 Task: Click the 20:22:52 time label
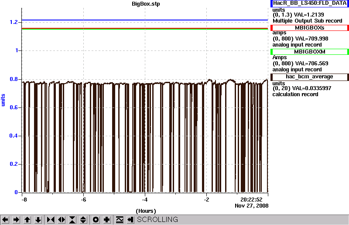tap(252, 200)
